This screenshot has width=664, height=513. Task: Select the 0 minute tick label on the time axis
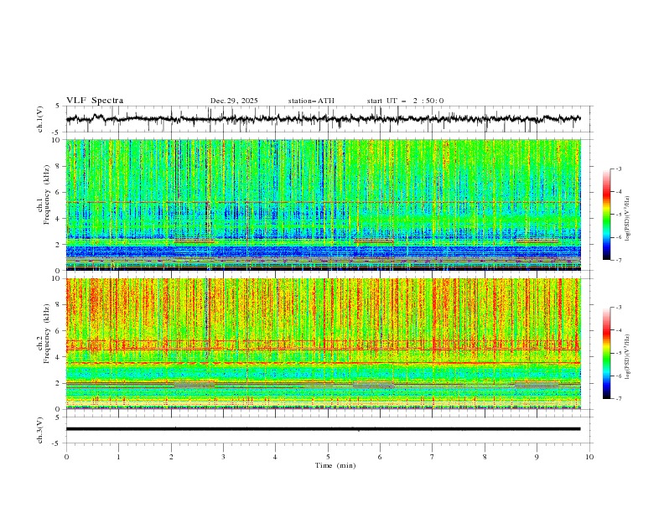click(x=66, y=457)
